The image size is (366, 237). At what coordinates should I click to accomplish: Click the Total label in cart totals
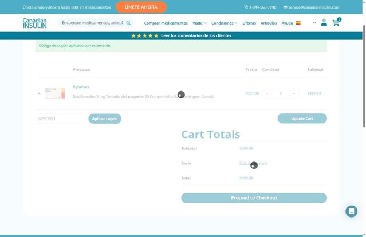tap(186, 178)
